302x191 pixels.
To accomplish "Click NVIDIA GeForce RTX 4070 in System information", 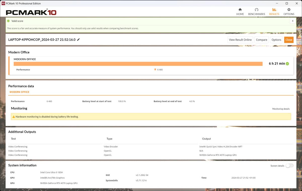I will pos(59,183).
